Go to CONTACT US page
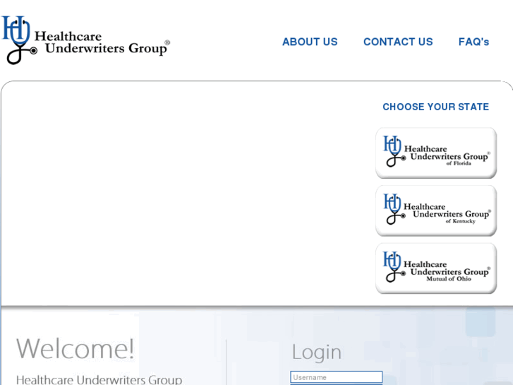The height and width of the screenshot is (385, 513). point(398,42)
